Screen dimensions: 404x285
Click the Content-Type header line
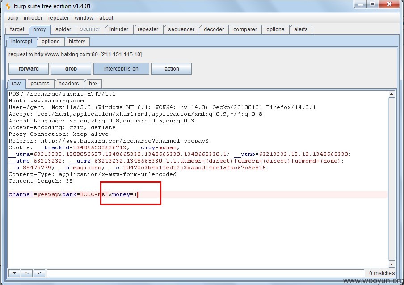[93, 174]
